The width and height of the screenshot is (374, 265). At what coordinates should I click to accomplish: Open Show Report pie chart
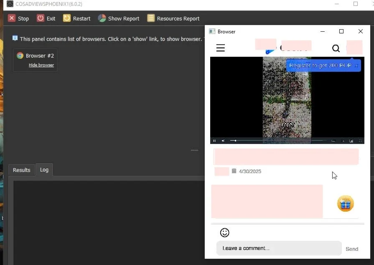pyautogui.click(x=102, y=18)
